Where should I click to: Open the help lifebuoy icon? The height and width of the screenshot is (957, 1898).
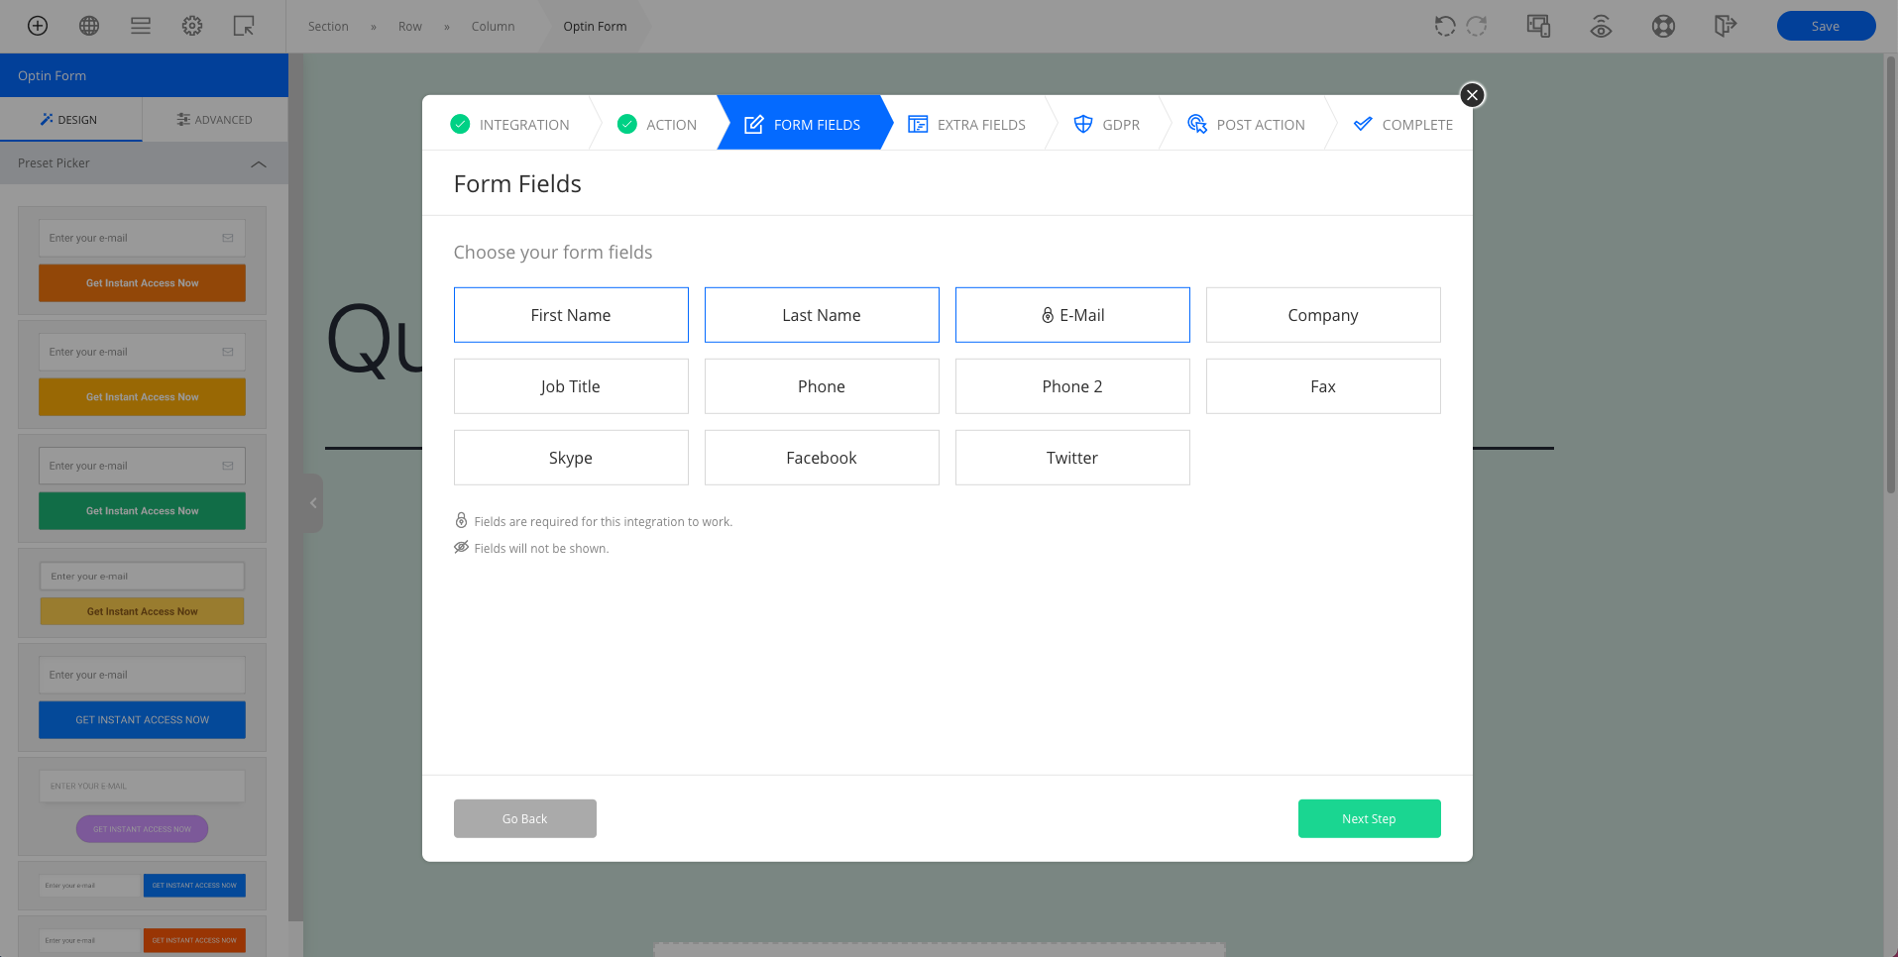(x=1663, y=26)
